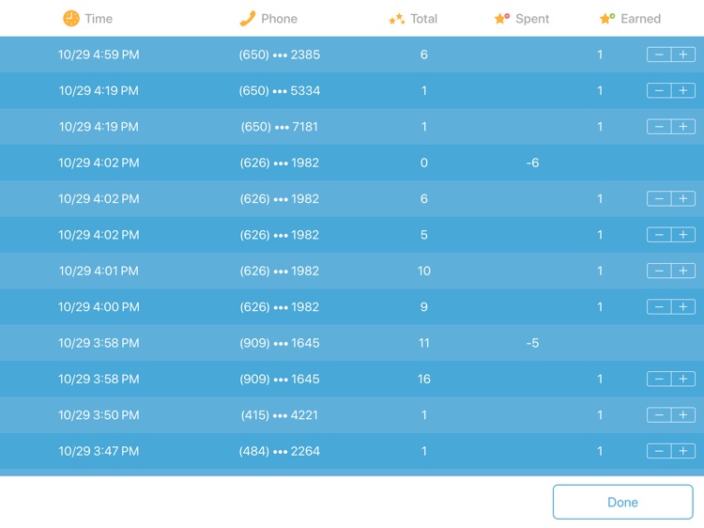This screenshot has width=704, height=528.
Task: Click the total value '11'
Action: 424,343
